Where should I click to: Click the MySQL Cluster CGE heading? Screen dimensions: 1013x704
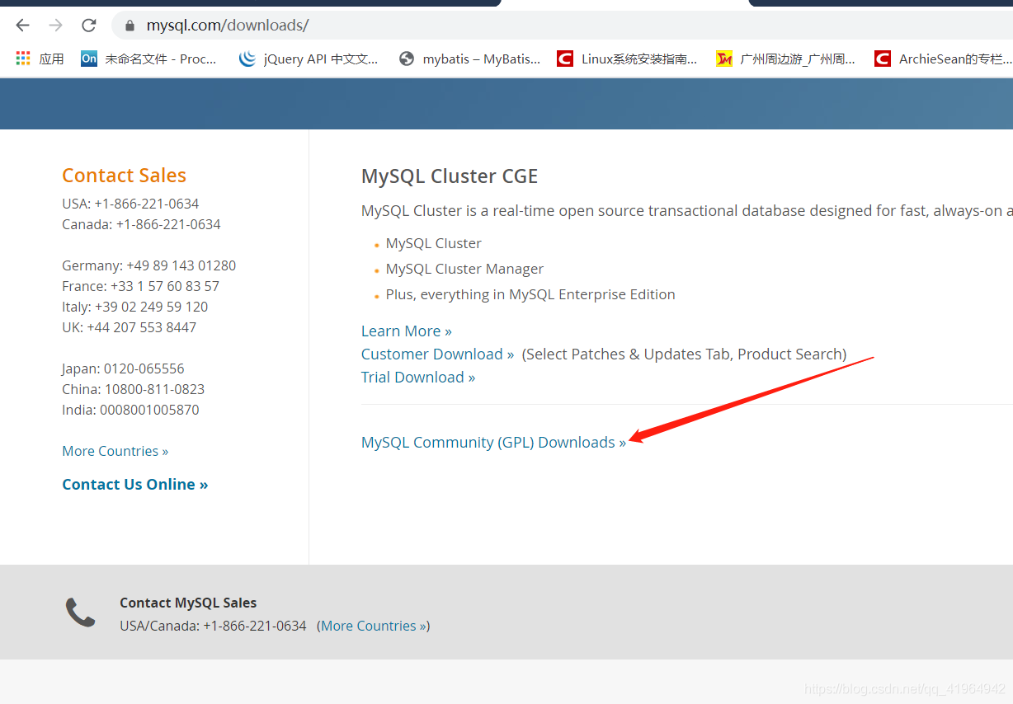click(450, 176)
